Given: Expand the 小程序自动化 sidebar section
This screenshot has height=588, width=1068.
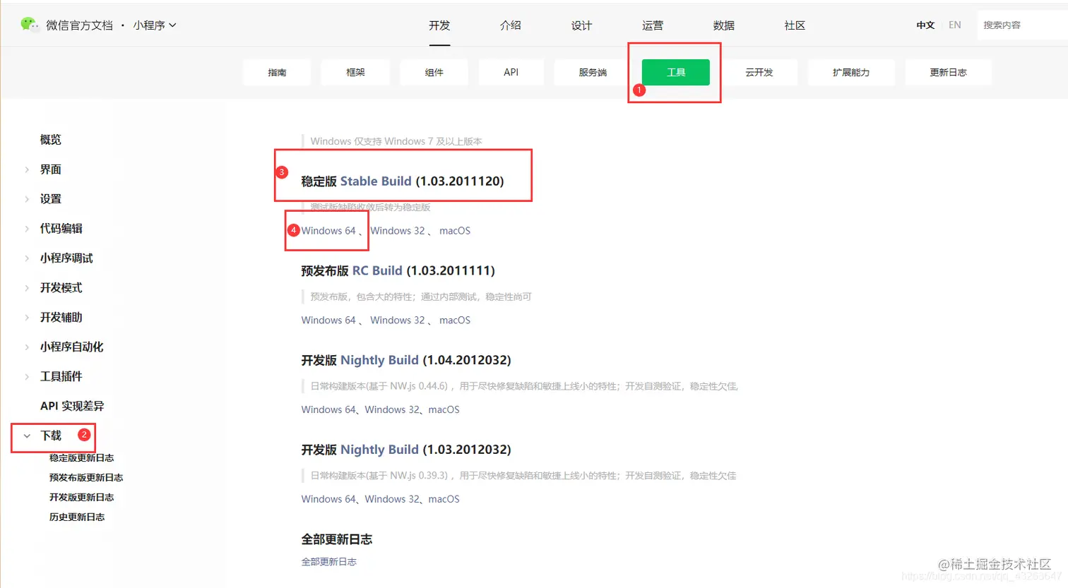Looking at the screenshot, I should coord(71,347).
